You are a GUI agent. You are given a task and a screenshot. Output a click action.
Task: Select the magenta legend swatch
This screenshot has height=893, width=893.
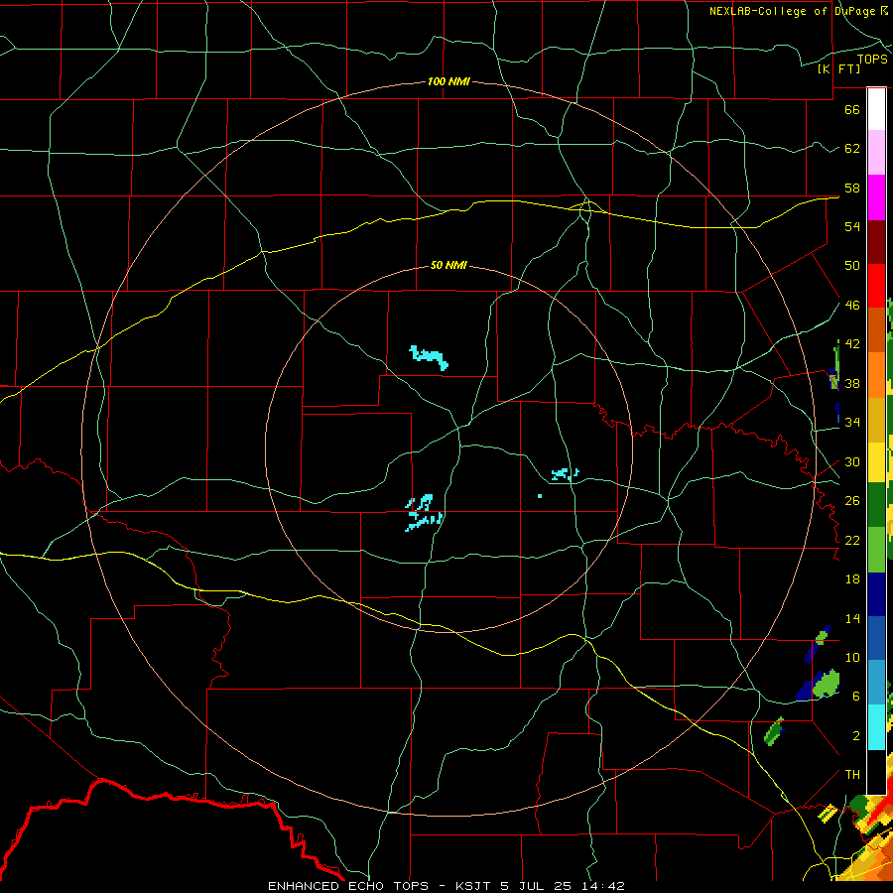pos(876,197)
